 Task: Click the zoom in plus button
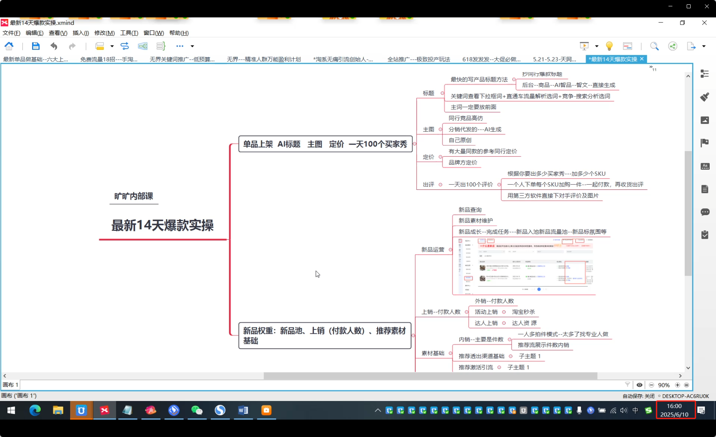pyautogui.click(x=678, y=385)
